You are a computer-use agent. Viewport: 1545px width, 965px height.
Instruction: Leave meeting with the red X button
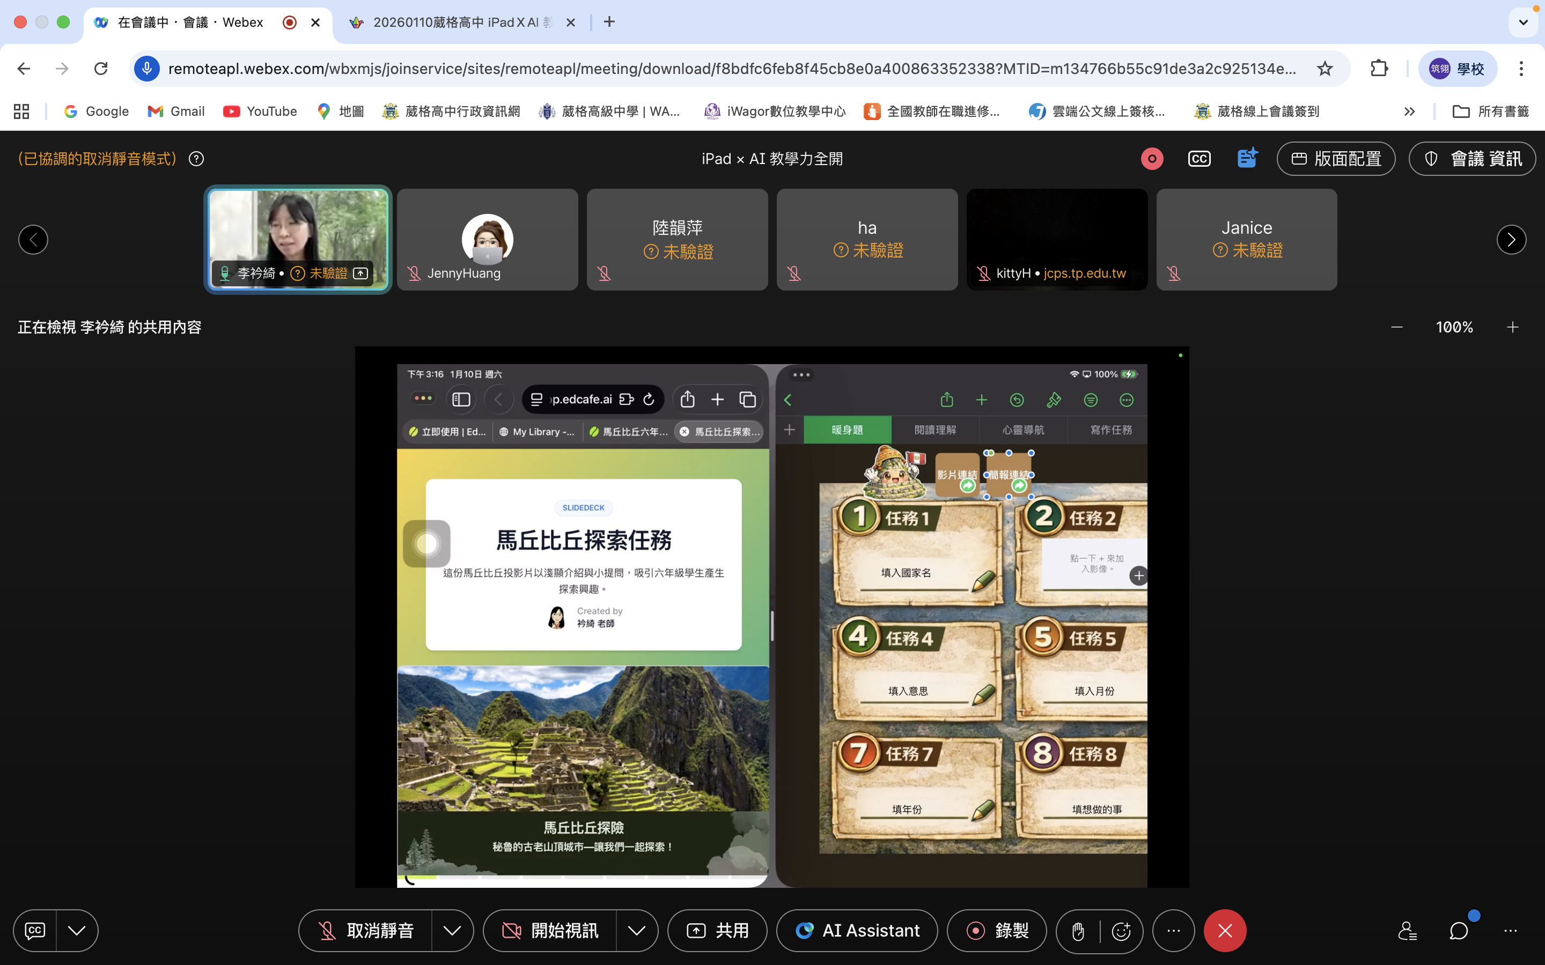pyautogui.click(x=1225, y=931)
